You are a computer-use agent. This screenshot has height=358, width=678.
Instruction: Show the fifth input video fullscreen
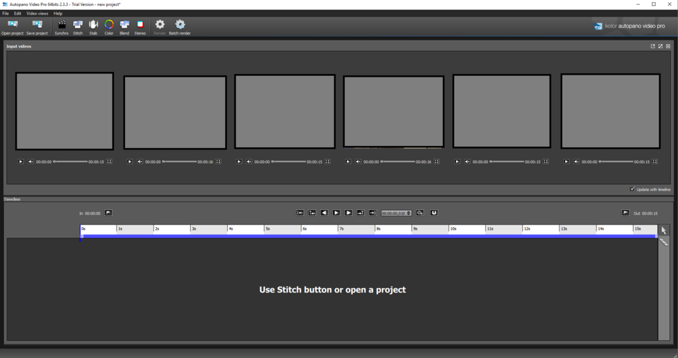(x=546, y=162)
